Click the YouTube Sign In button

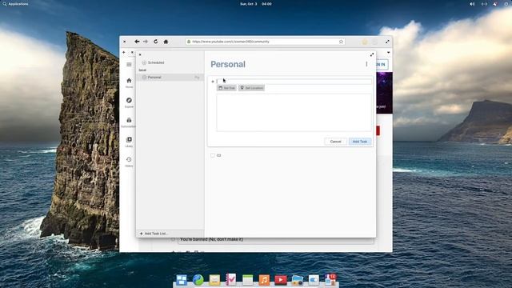(x=382, y=64)
